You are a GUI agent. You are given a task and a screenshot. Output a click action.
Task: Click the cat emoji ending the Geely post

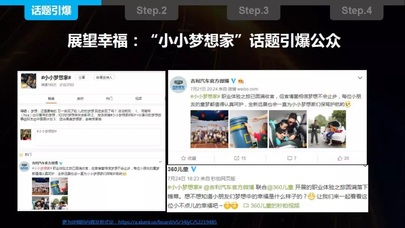coord(347,104)
